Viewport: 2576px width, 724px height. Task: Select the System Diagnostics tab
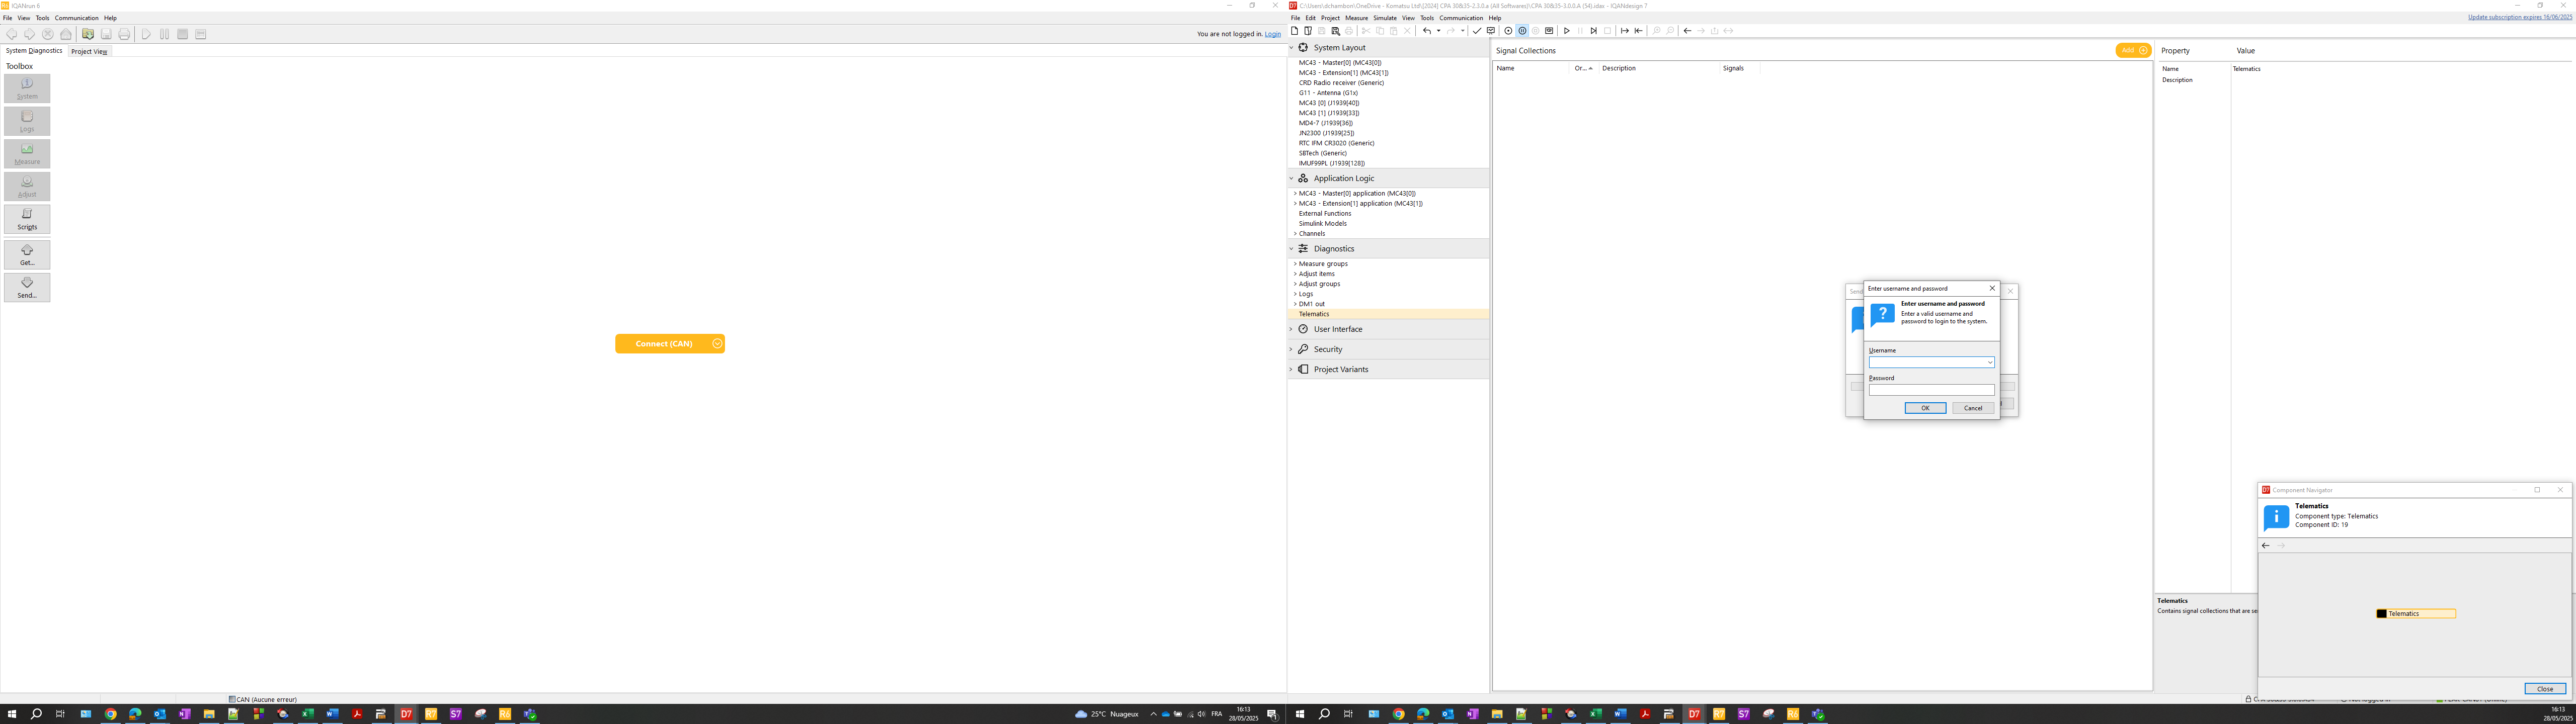34,50
